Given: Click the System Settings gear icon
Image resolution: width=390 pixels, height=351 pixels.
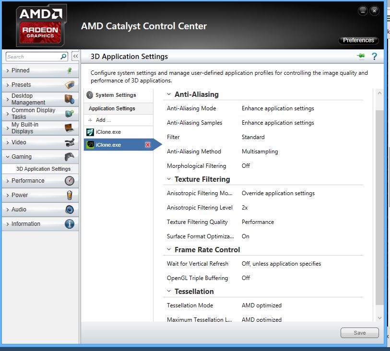Looking at the screenshot, I should click(x=90, y=95).
